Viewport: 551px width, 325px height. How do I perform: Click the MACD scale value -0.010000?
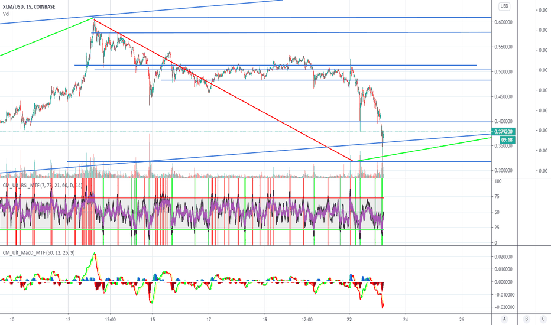point(504,295)
